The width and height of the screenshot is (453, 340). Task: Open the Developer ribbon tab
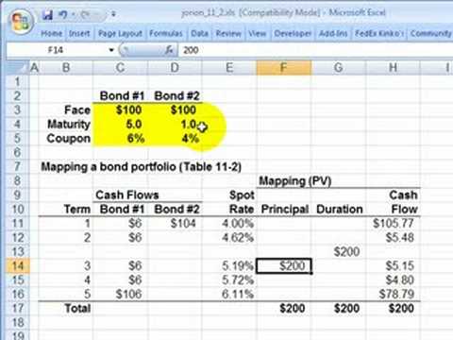tap(293, 33)
